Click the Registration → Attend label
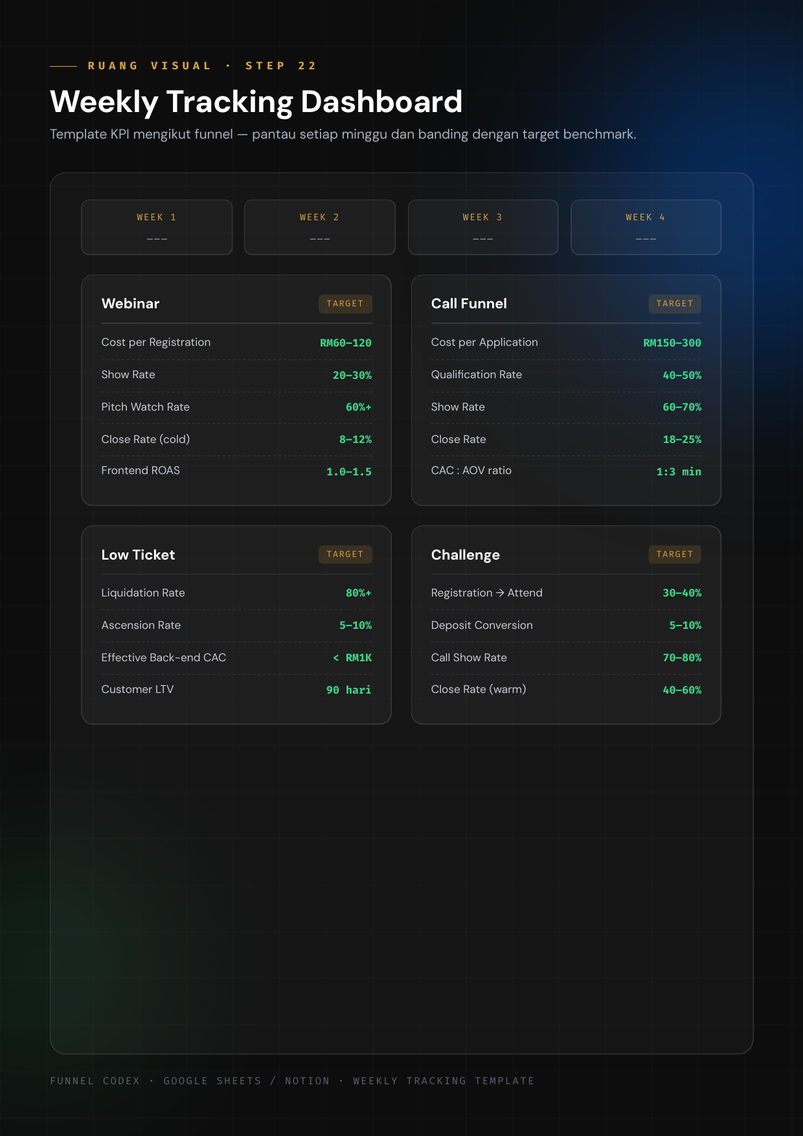This screenshot has width=803, height=1136. pos(487,593)
